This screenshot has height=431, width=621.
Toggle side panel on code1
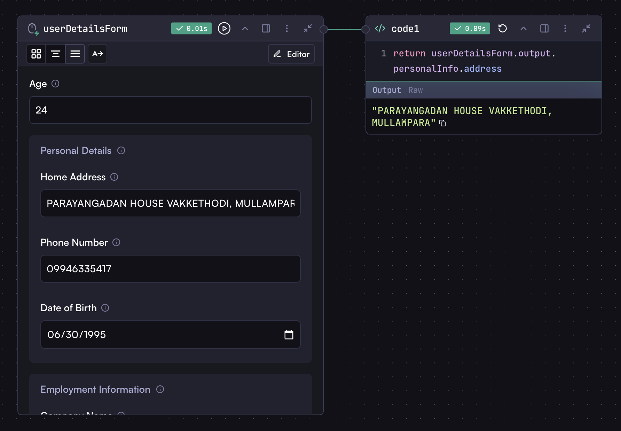pyautogui.click(x=544, y=29)
